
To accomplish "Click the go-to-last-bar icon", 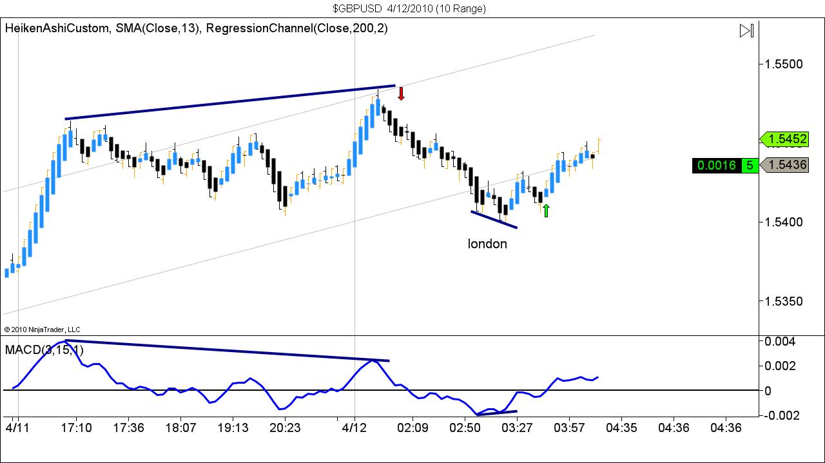I will [746, 30].
